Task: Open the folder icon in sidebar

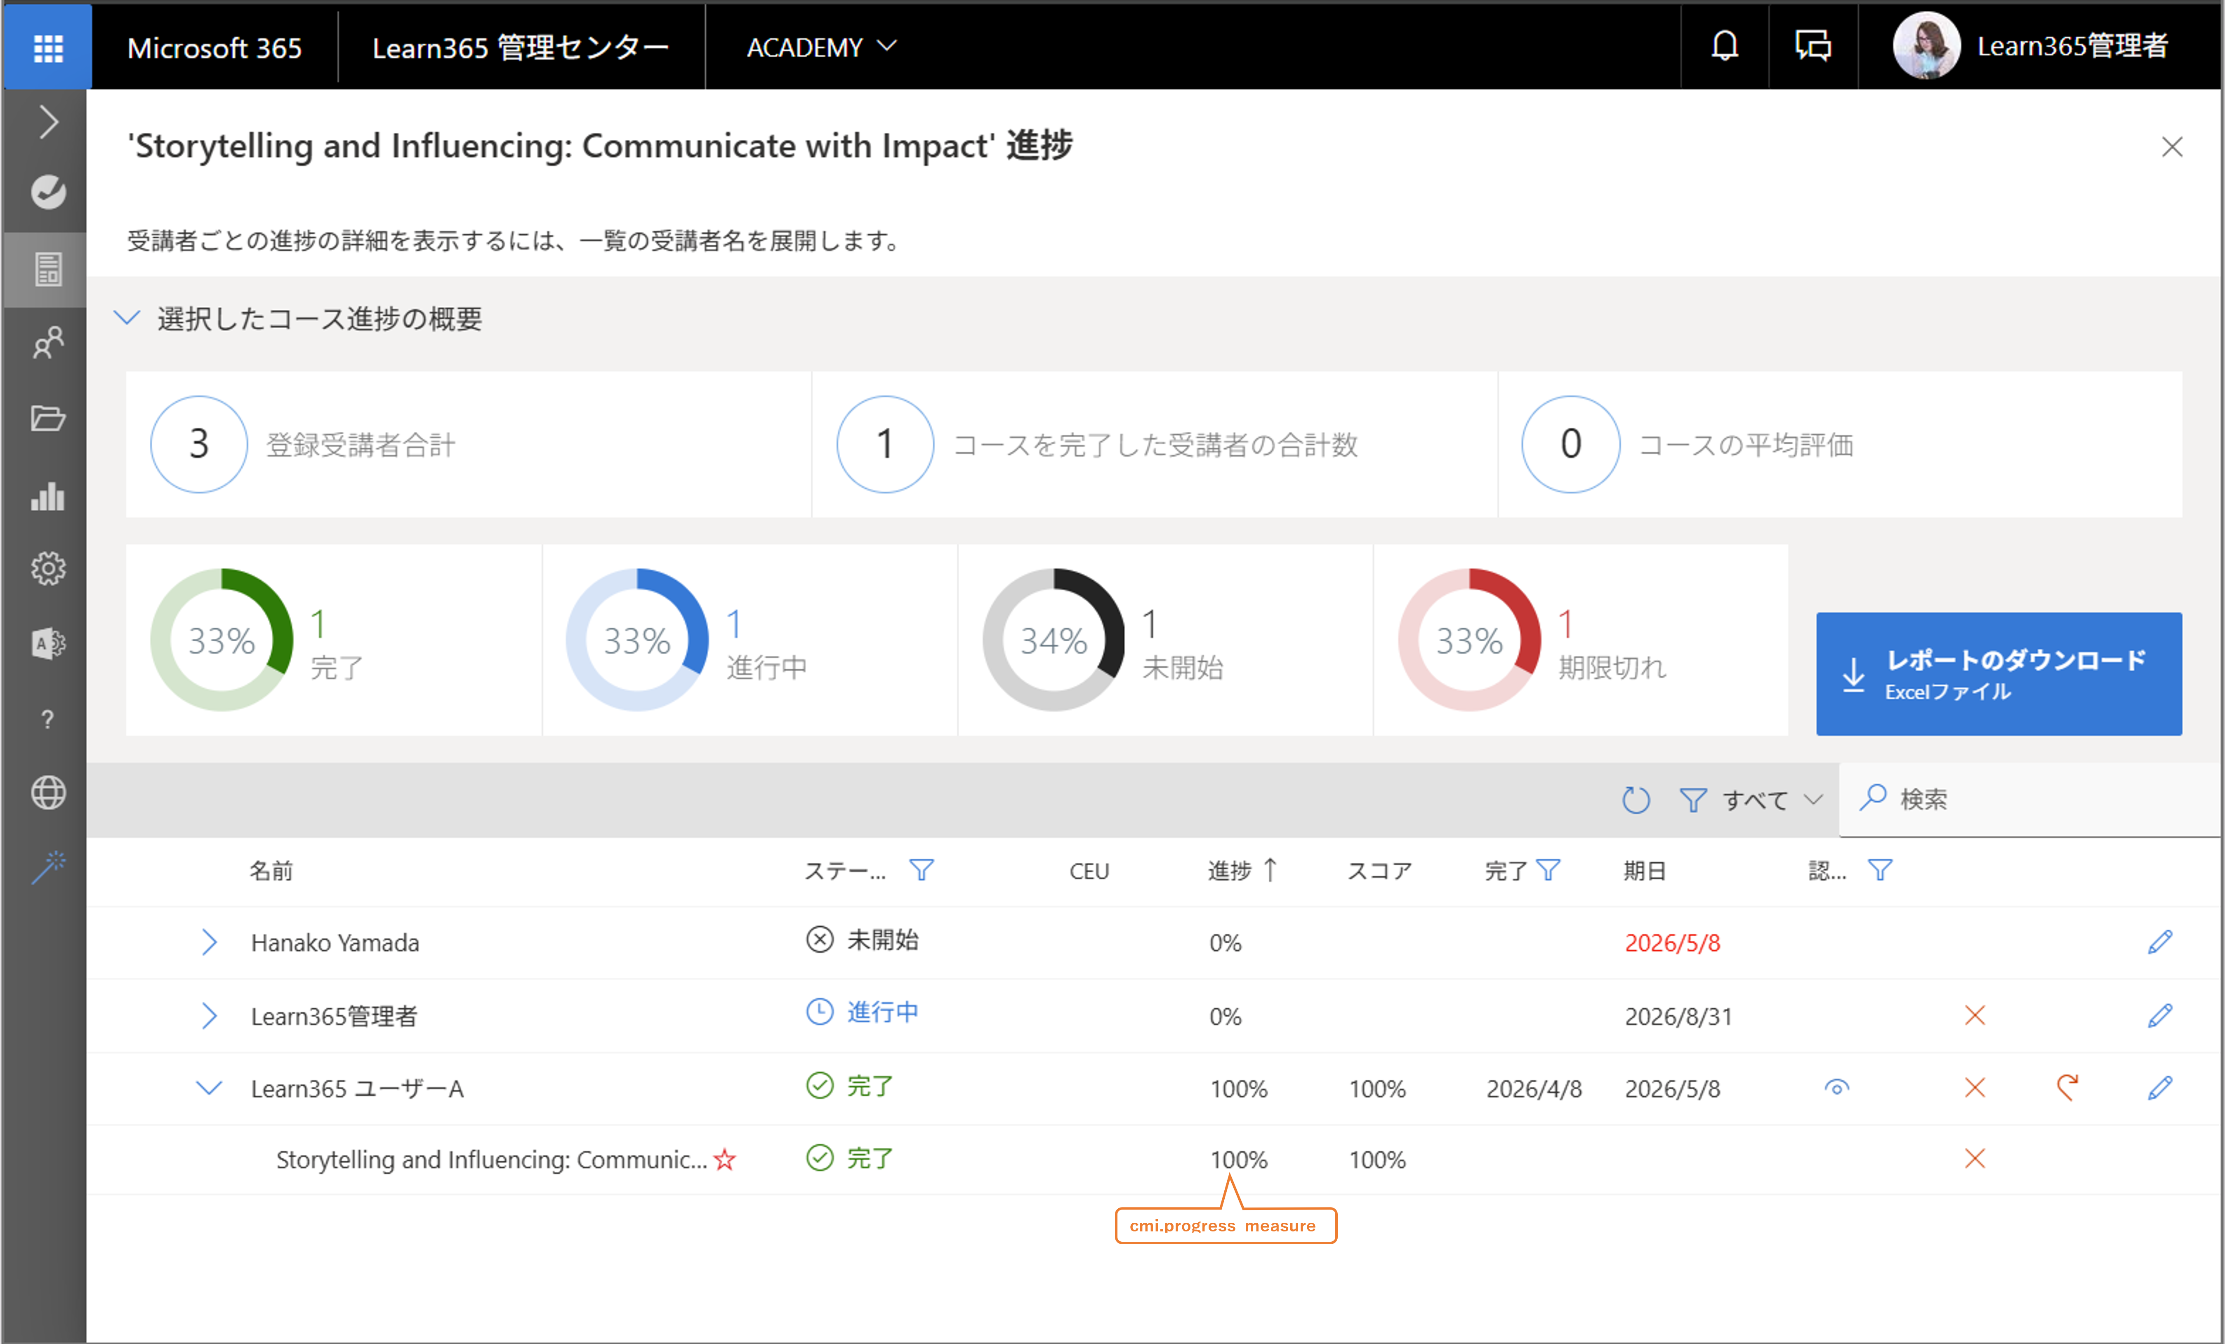Action: click(48, 419)
